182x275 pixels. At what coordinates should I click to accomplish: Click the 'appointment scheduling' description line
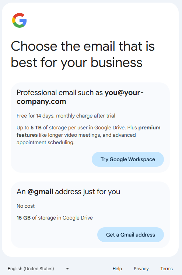click(x=45, y=142)
